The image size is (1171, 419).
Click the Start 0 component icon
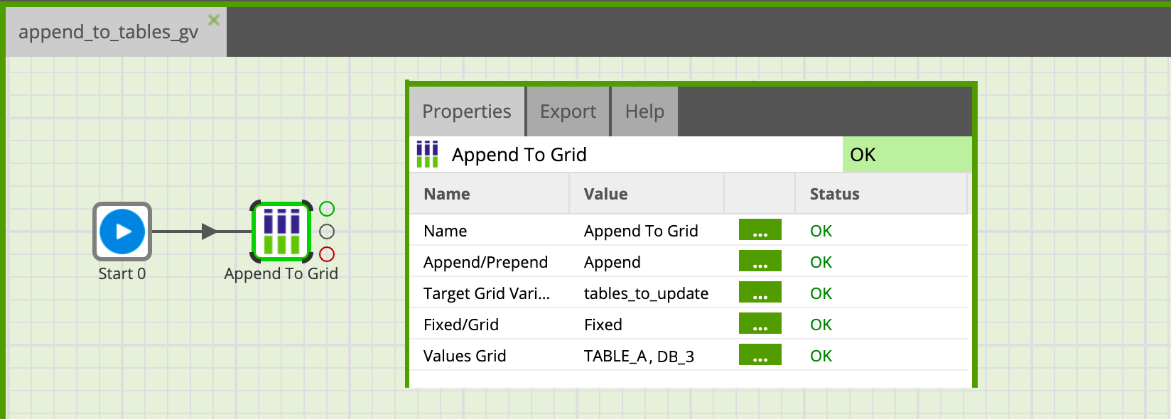122,232
